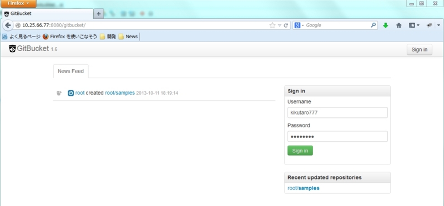Click the root user avatar icon
This screenshot has height=206, width=444.
point(71,93)
